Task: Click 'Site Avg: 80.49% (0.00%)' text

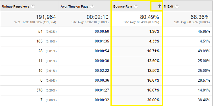Action: coord(141,22)
